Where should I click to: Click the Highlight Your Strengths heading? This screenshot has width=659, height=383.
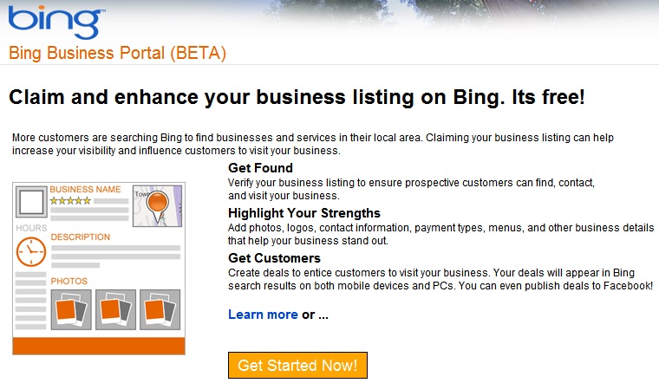click(303, 212)
